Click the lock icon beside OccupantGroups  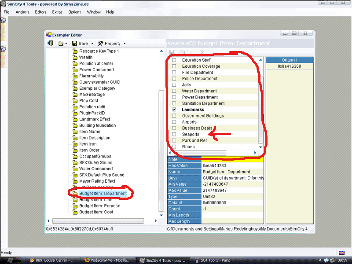click(x=75, y=157)
